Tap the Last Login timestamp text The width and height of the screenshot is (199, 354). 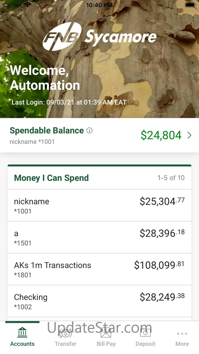[x=69, y=102]
